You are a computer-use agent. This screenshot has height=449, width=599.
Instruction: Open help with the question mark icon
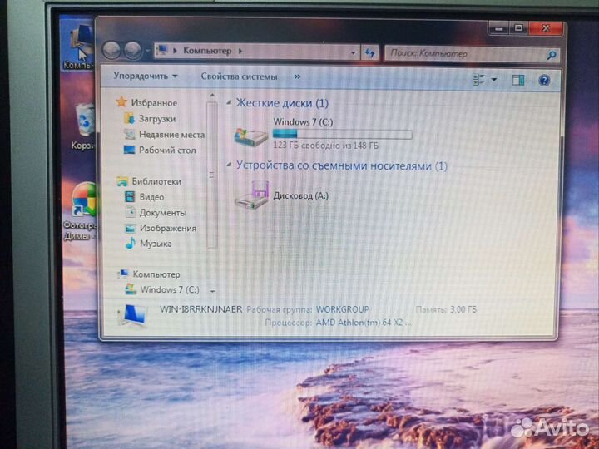(544, 80)
